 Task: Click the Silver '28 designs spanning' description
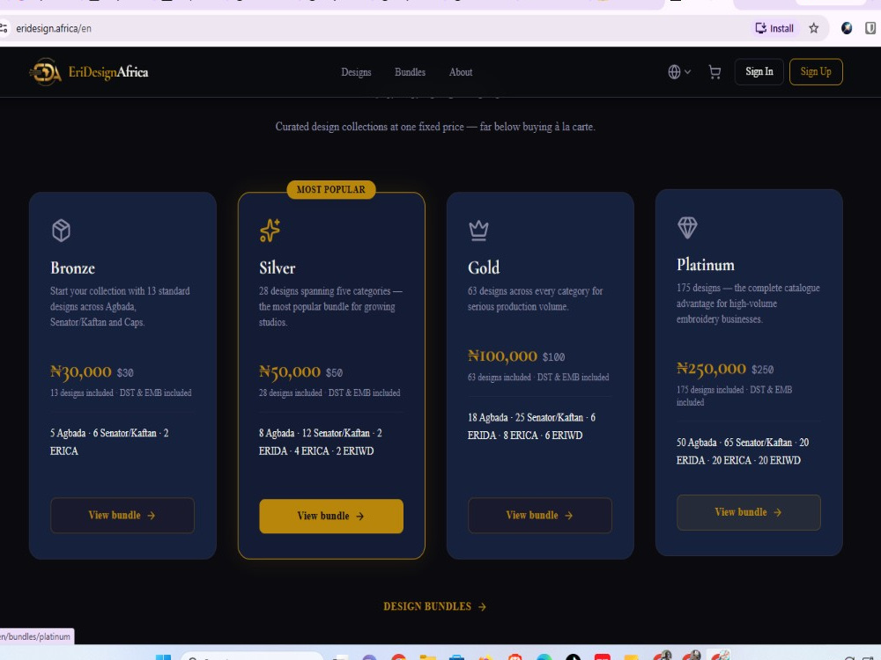(330, 306)
